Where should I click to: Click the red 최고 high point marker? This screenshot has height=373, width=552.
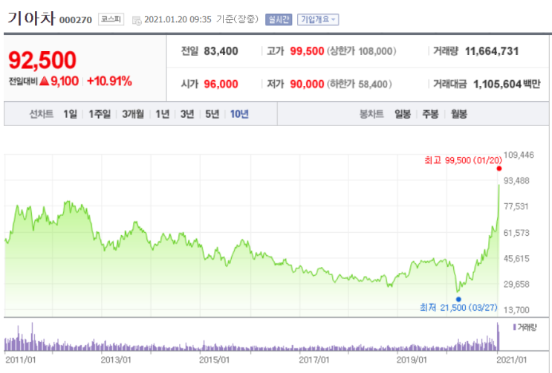tap(499, 168)
